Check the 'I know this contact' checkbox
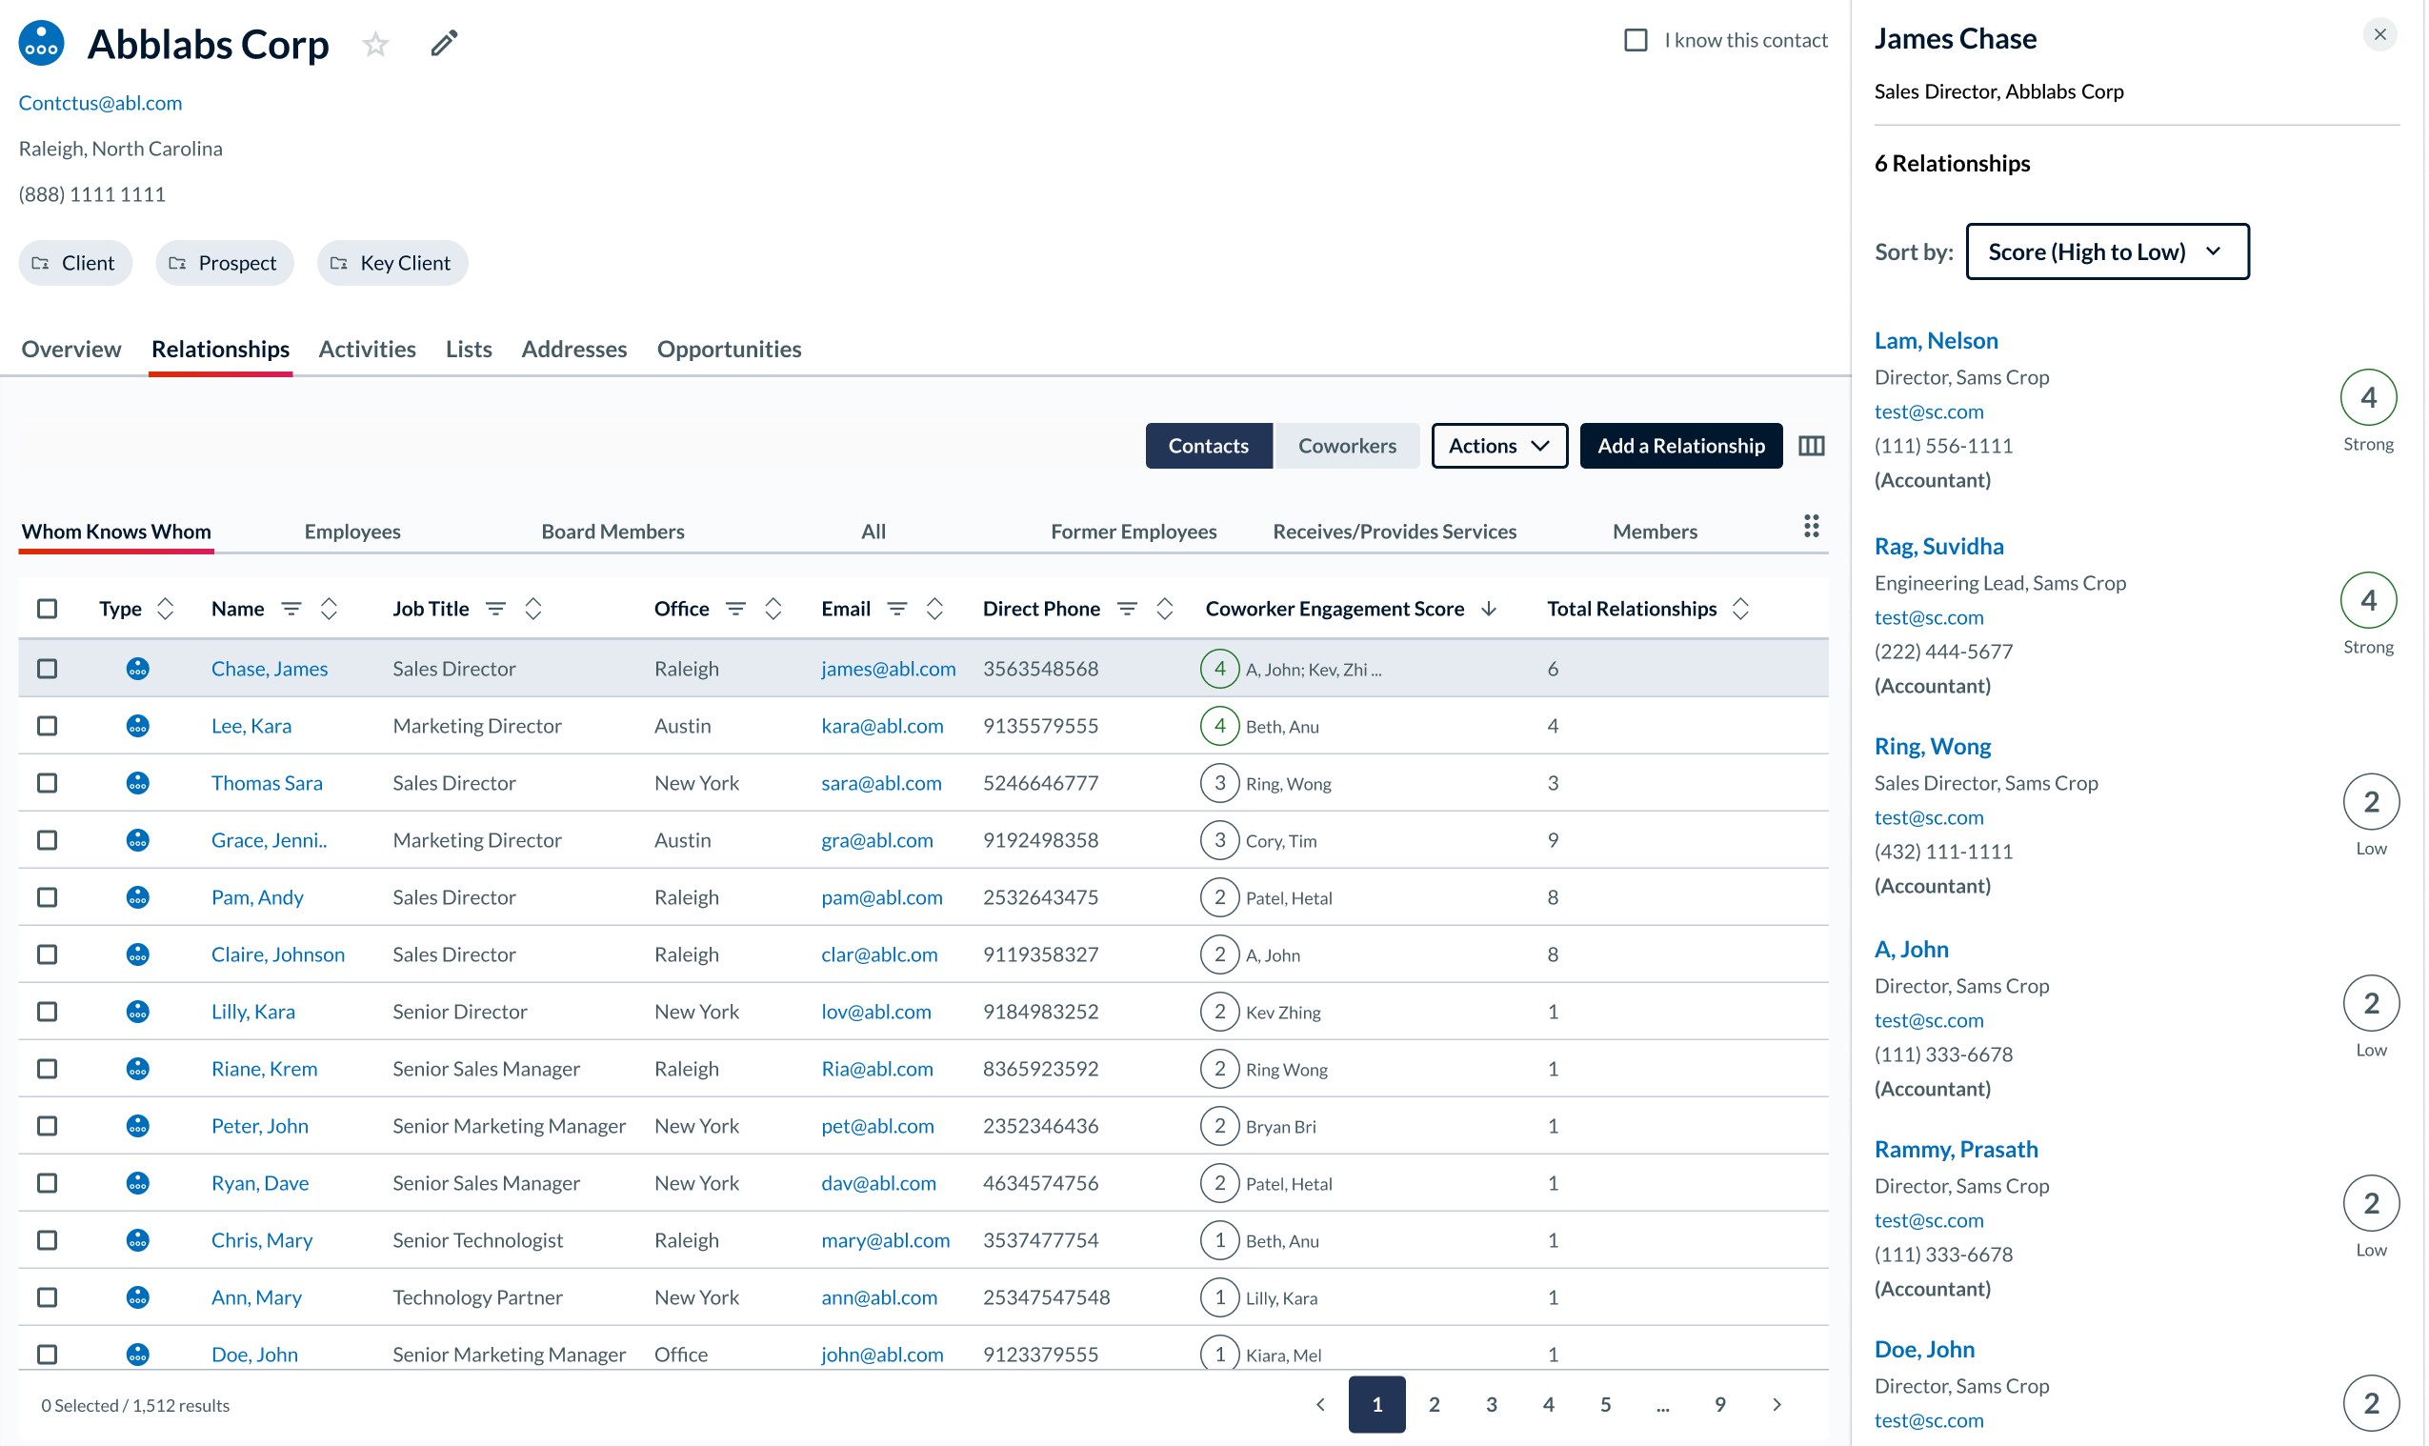The height and width of the screenshot is (1446, 2429). click(1635, 40)
